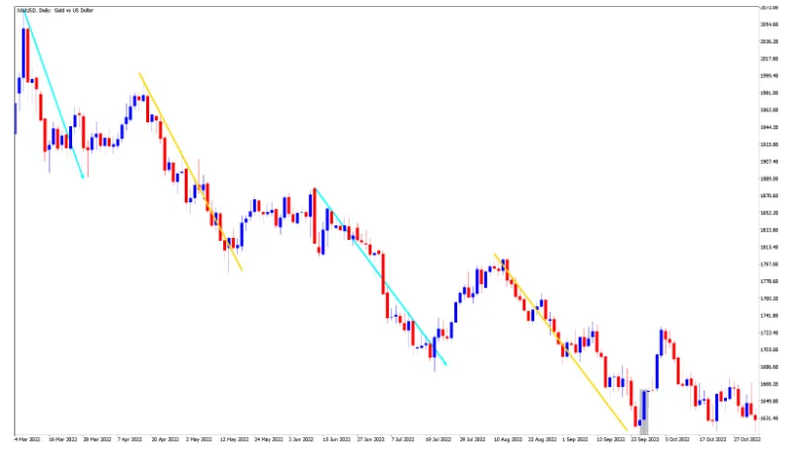Click the tall red candle at chart's top-left peak

(x=27, y=54)
